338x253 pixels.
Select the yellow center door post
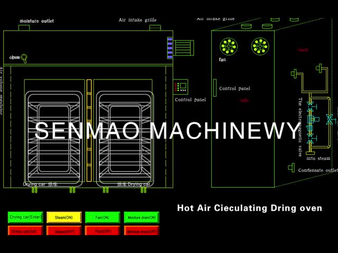pyautogui.click(x=89, y=131)
